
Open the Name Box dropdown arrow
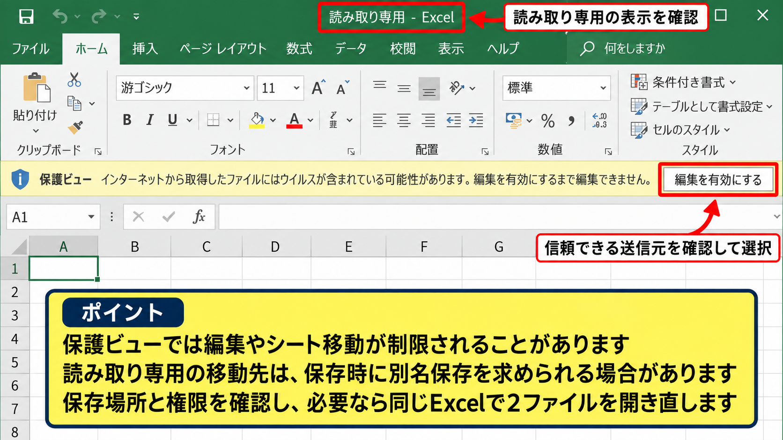tap(91, 217)
